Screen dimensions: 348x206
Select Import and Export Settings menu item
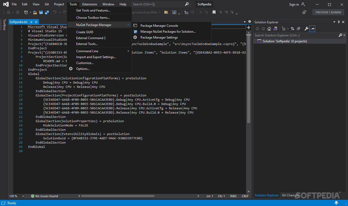click(x=96, y=57)
